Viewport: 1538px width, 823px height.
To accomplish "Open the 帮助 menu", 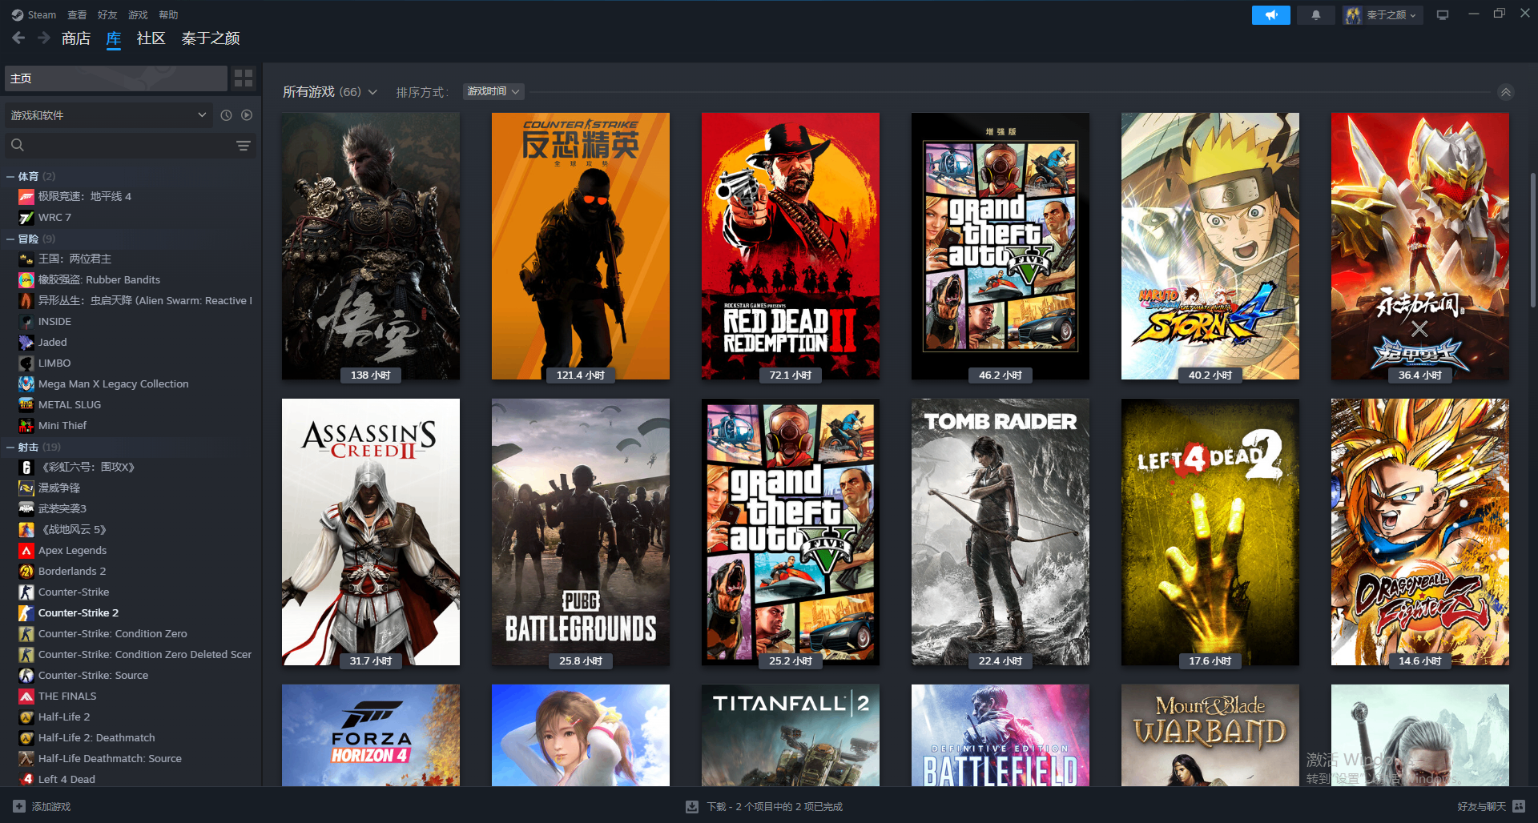I will (x=168, y=14).
